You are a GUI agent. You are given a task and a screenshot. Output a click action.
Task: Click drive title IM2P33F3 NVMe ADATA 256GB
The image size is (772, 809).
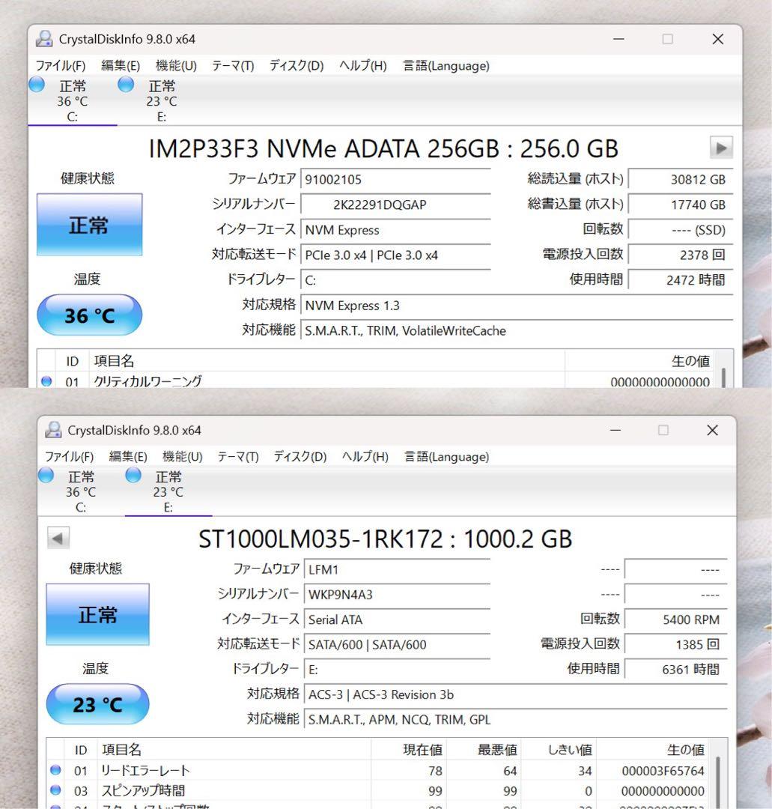coord(383,148)
